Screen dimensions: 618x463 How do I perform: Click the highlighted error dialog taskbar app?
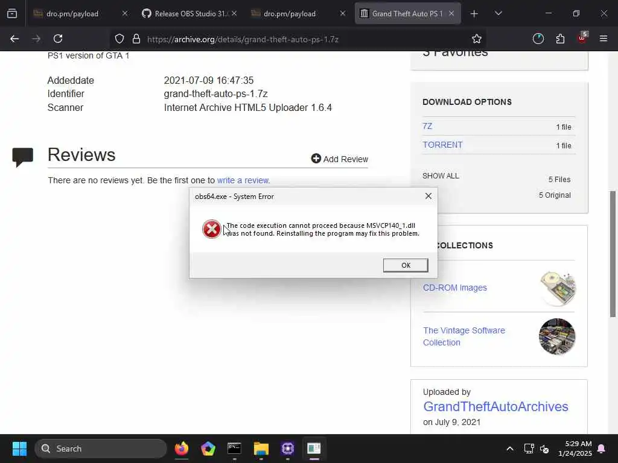[314, 449]
